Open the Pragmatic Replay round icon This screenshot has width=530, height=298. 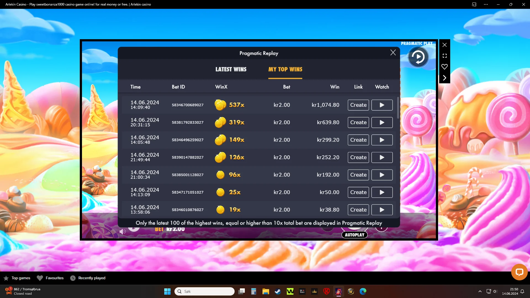pos(418,57)
